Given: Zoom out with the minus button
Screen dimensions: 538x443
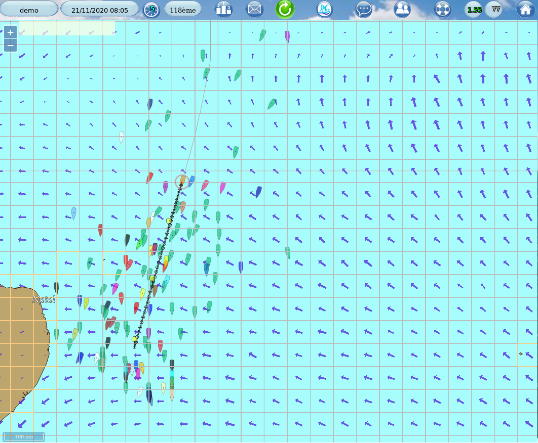Looking at the screenshot, I should (10, 45).
